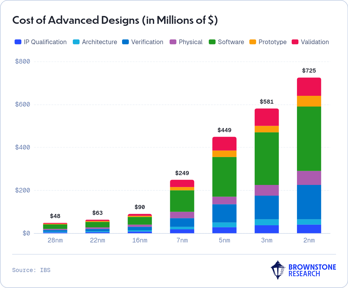Click the 7nm axis label
Screen dimensions: 348x288
pyautogui.click(x=182, y=240)
